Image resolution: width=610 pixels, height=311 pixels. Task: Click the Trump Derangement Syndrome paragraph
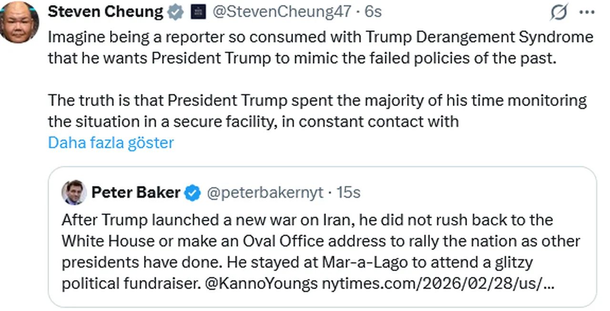coord(320,47)
